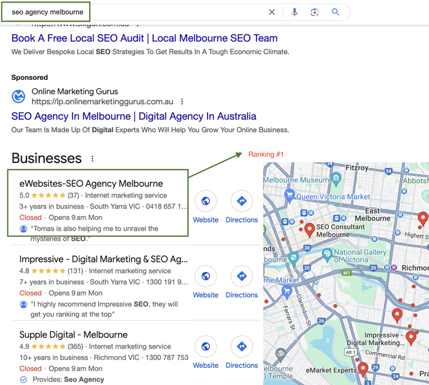Click Online Marketing Gurus favicon logo
Image resolution: width=429 pixels, height=385 pixels.
coord(18,96)
